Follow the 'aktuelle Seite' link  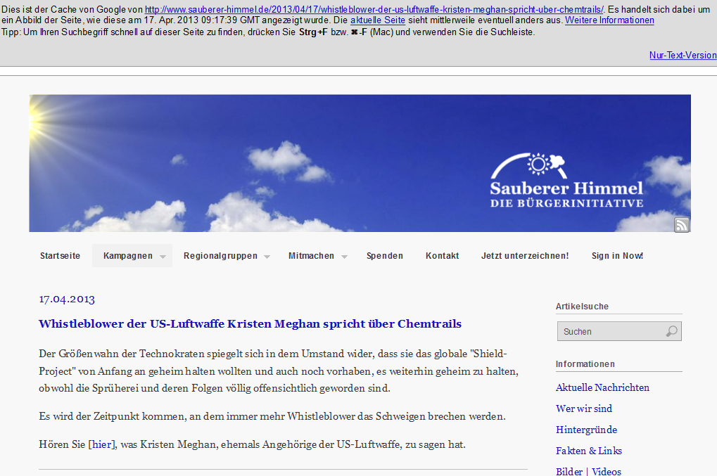tap(377, 20)
